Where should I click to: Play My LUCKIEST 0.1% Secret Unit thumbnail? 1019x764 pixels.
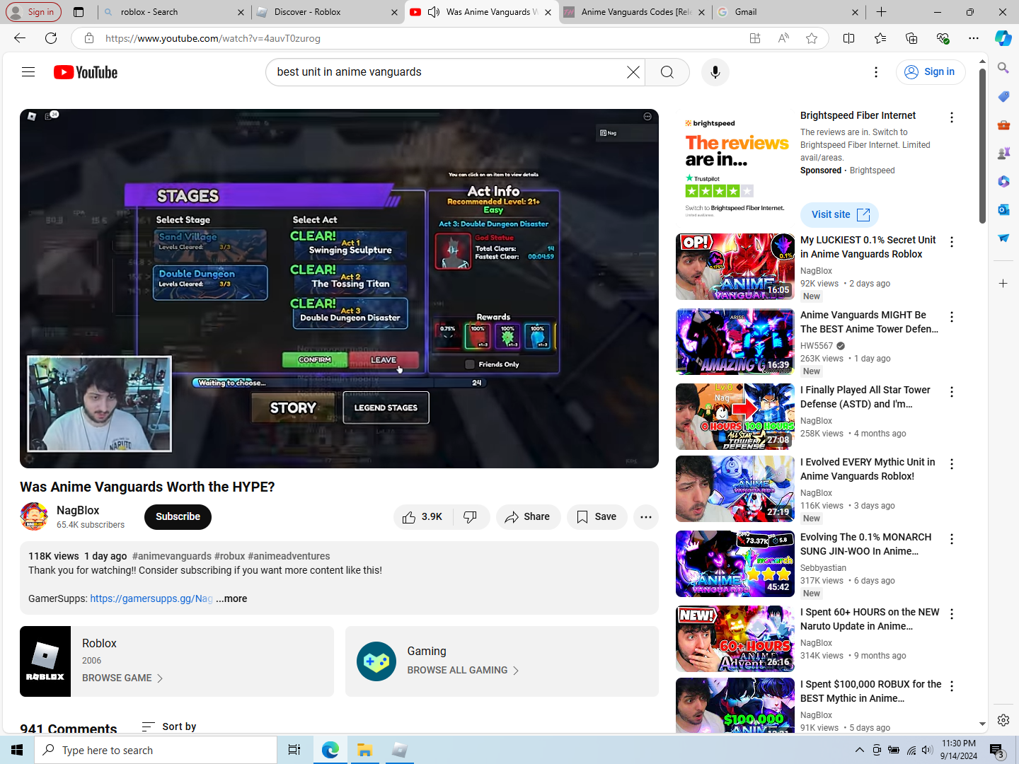click(x=735, y=267)
